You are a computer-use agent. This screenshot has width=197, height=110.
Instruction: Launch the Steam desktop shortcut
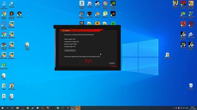(98, 4)
